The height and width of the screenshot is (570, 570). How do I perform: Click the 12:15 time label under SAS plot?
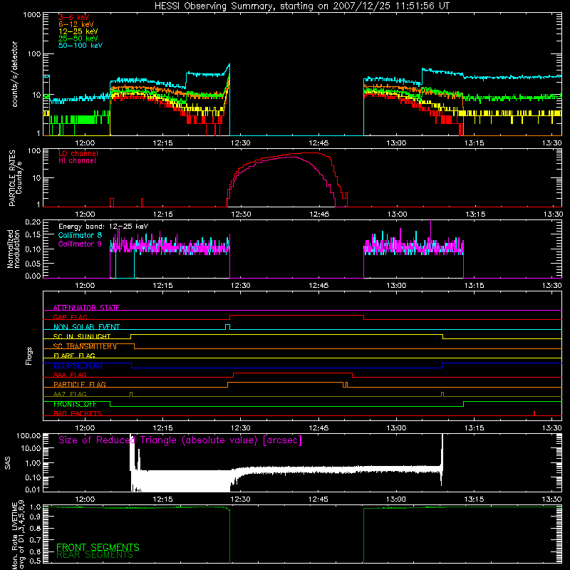click(163, 499)
